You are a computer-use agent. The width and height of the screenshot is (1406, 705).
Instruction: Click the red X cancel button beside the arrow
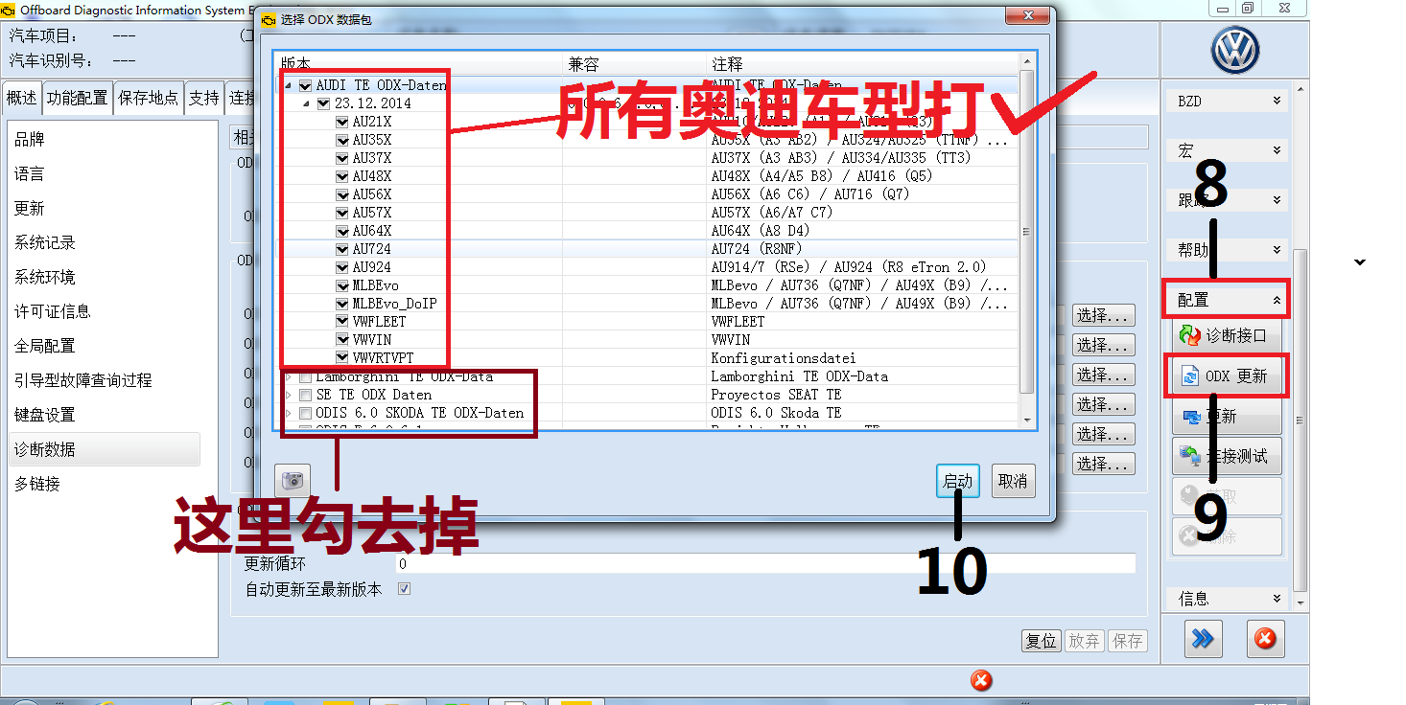[x=1265, y=639]
